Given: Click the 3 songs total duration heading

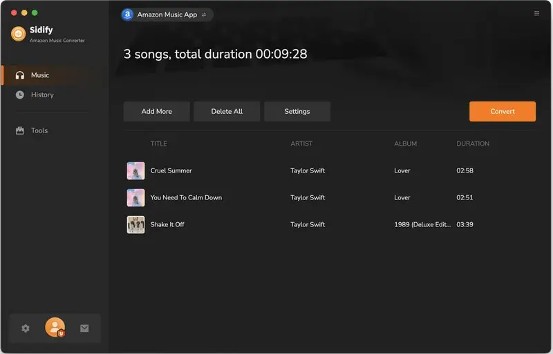Looking at the screenshot, I should [x=215, y=54].
